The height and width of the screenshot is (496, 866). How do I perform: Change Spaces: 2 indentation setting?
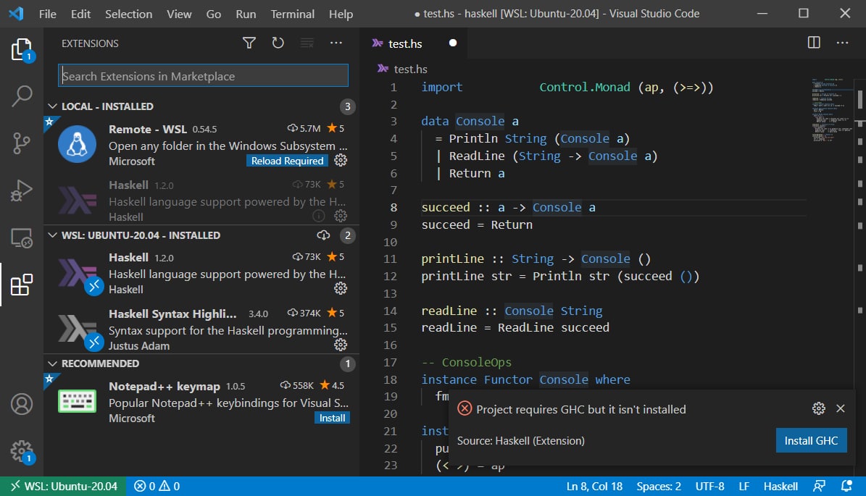tap(658, 486)
